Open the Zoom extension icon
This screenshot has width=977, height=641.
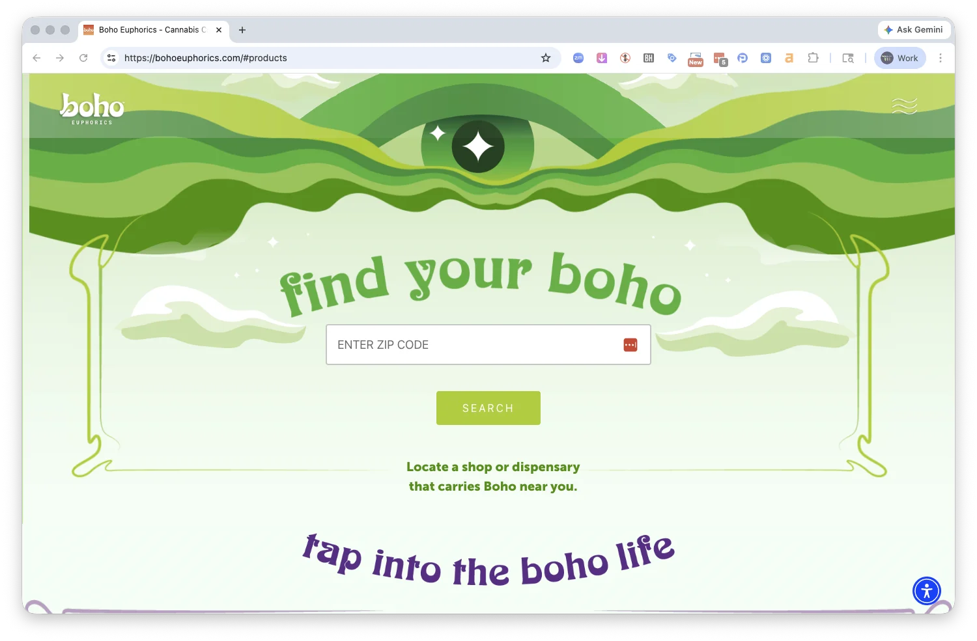coord(578,58)
